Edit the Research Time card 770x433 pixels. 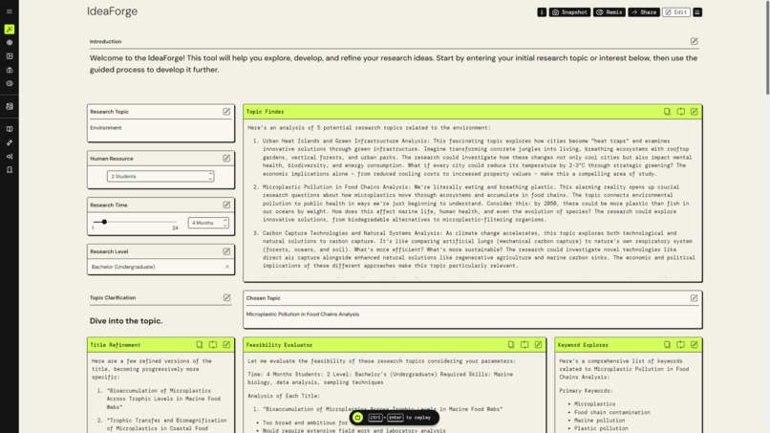click(x=226, y=205)
